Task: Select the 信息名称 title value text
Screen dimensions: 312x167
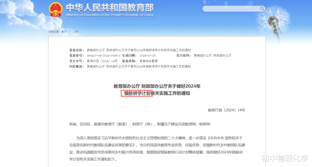Action: point(139,50)
